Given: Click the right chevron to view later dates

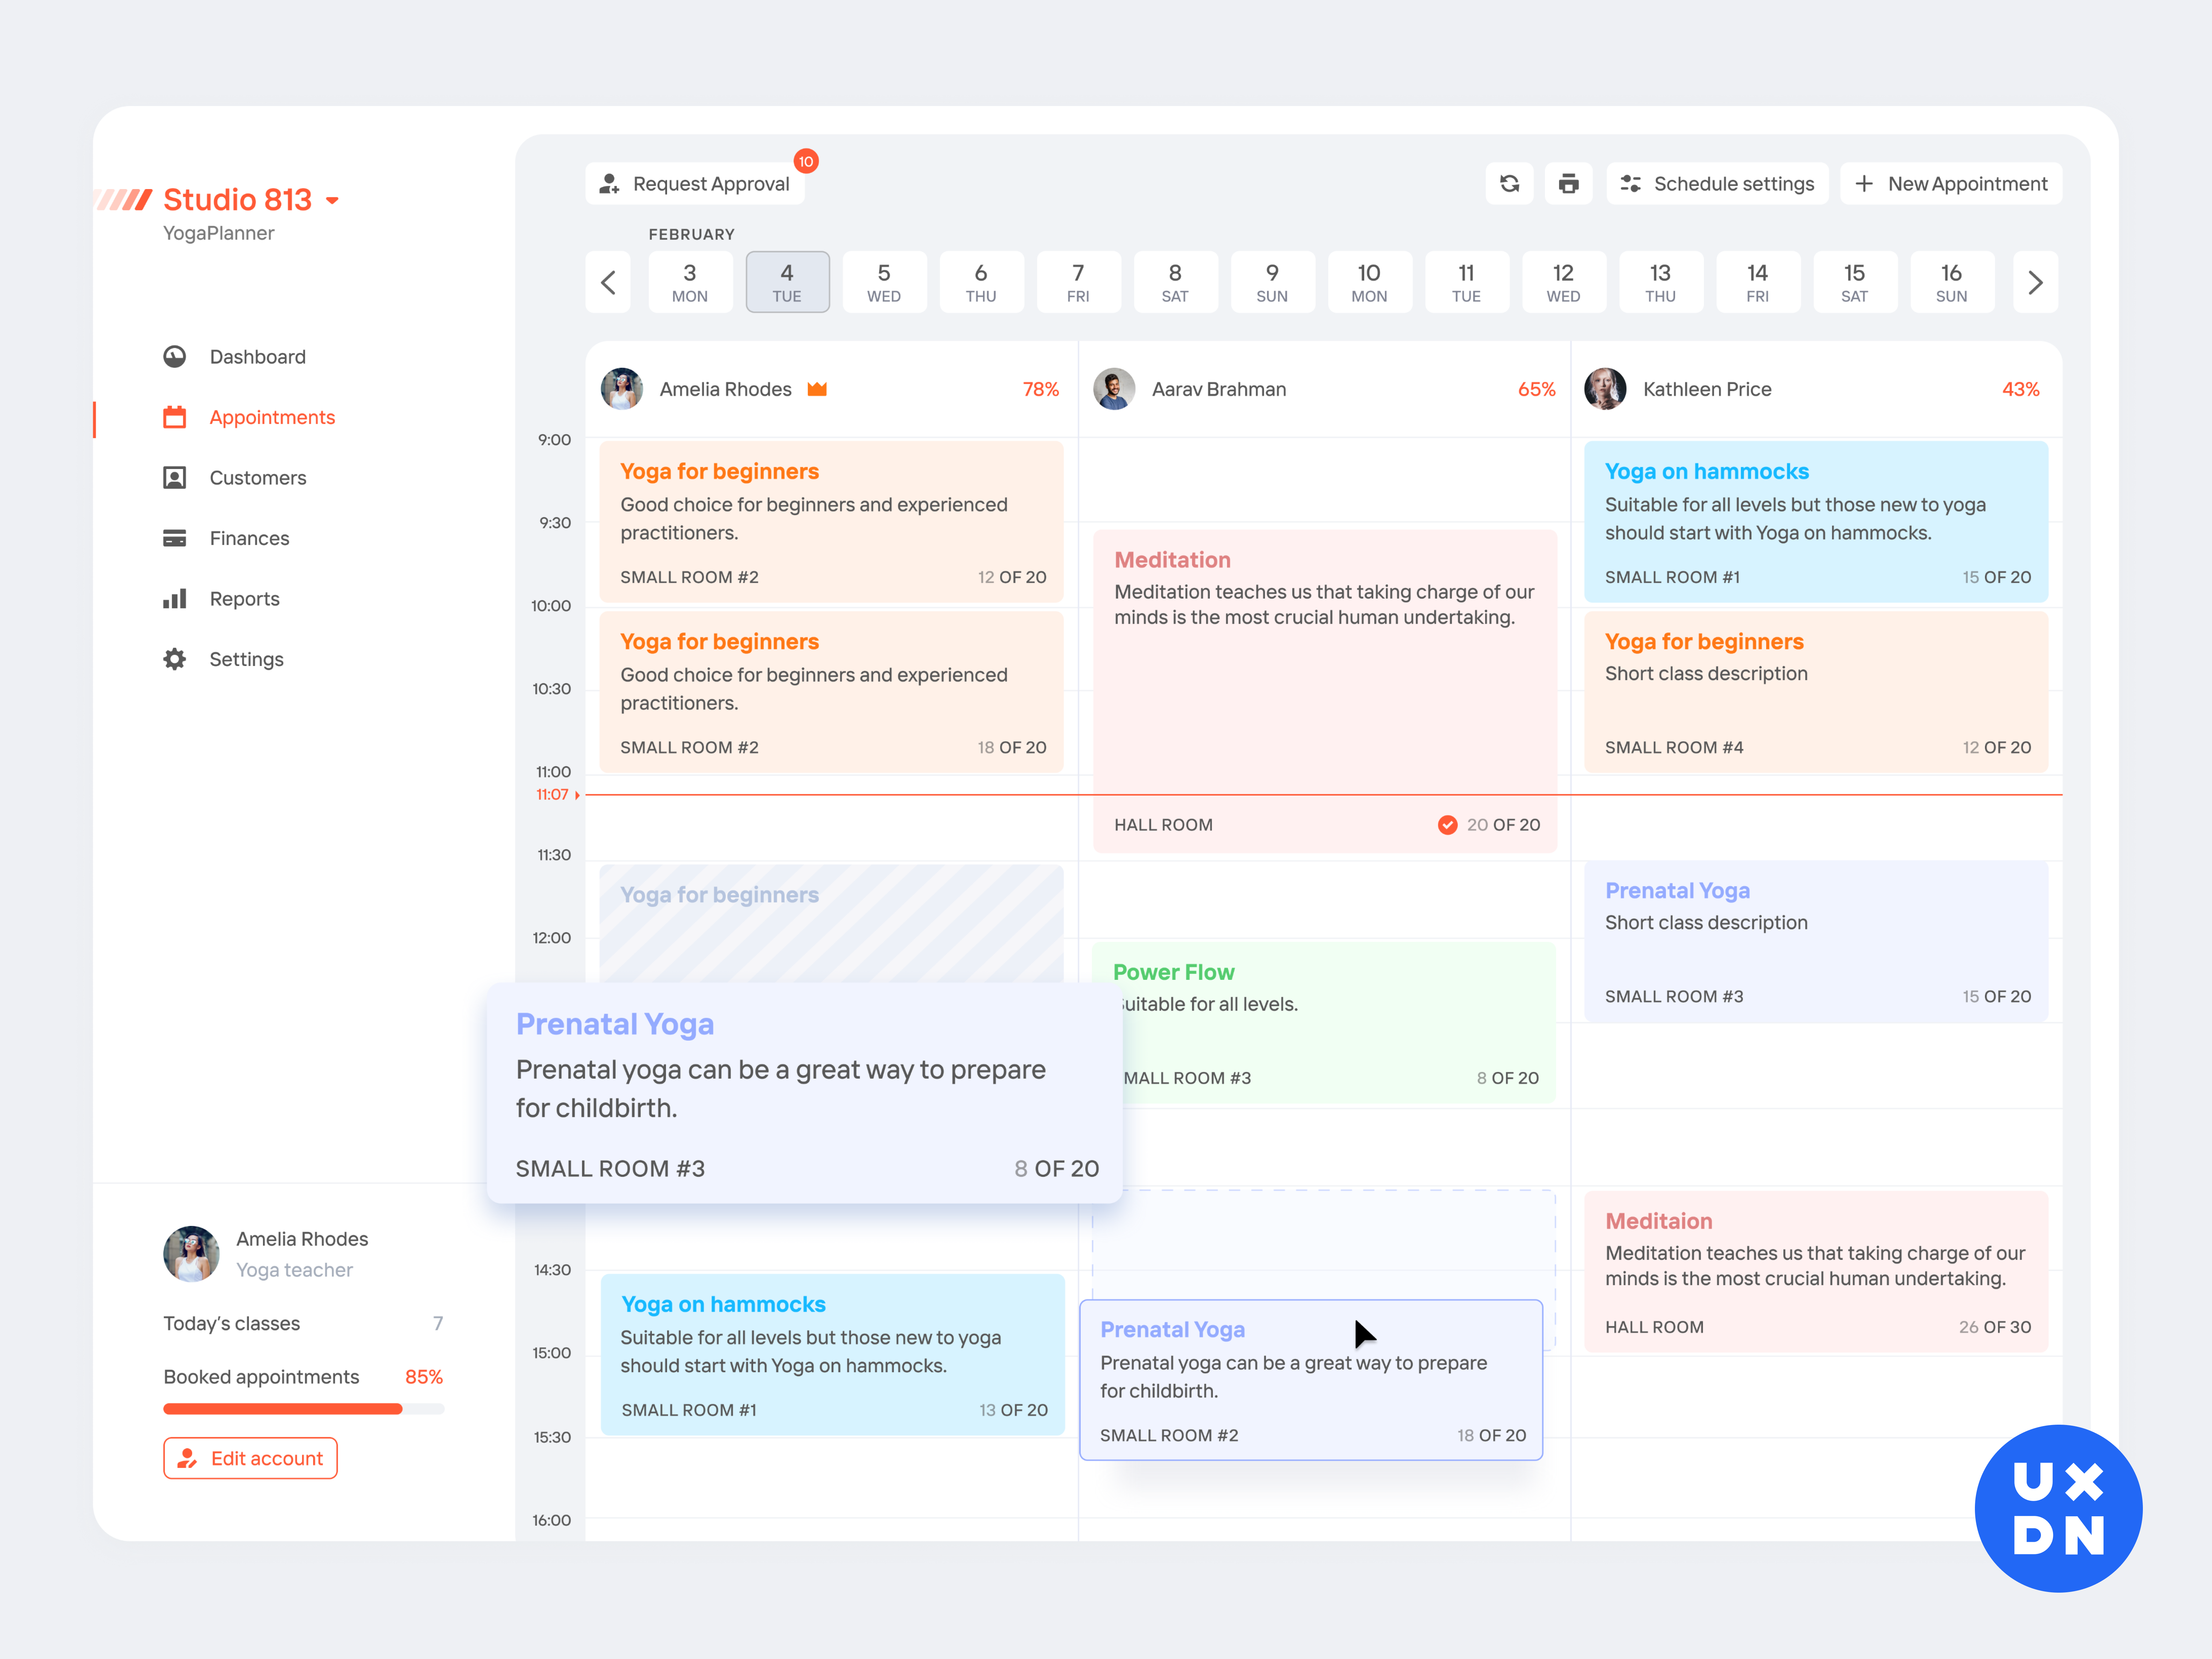Looking at the screenshot, I should coord(2035,282).
